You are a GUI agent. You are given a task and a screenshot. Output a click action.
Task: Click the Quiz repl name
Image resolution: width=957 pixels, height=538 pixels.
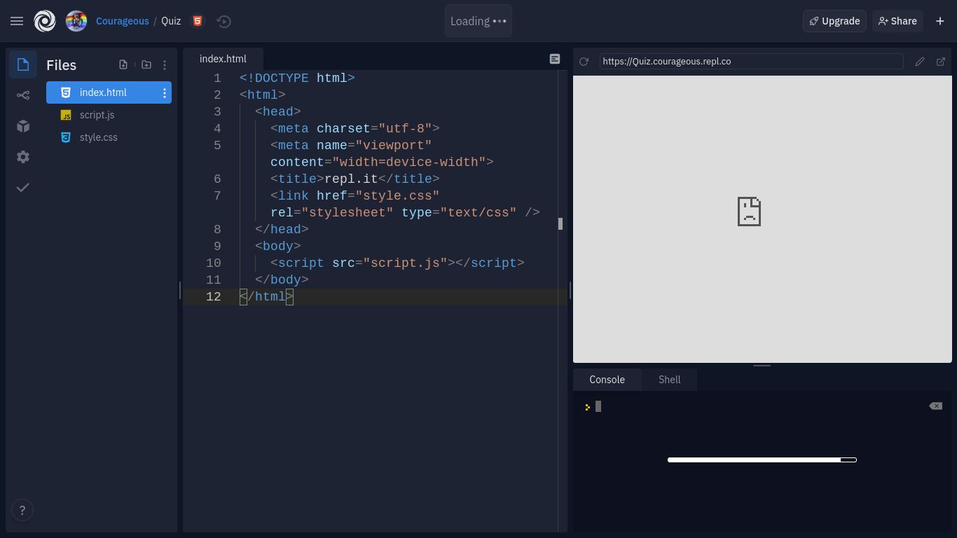tap(171, 21)
